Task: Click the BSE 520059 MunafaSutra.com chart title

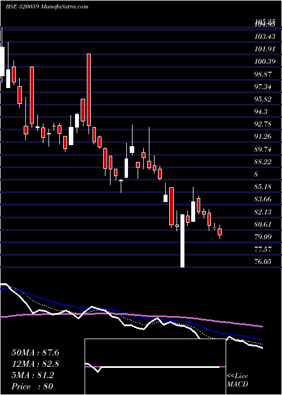Action: [47, 7]
